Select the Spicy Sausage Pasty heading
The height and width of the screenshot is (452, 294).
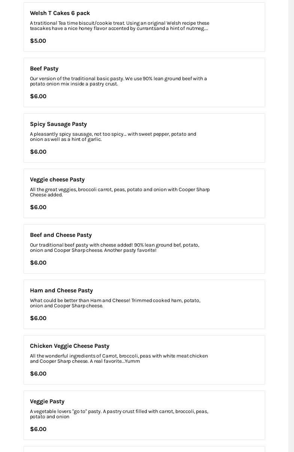pos(58,124)
